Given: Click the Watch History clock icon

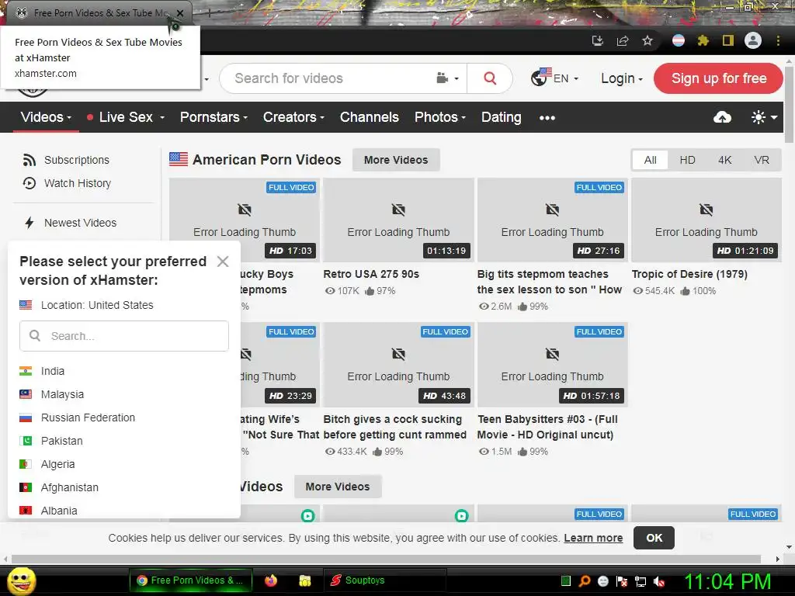Looking at the screenshot, I should pos(30,183).
